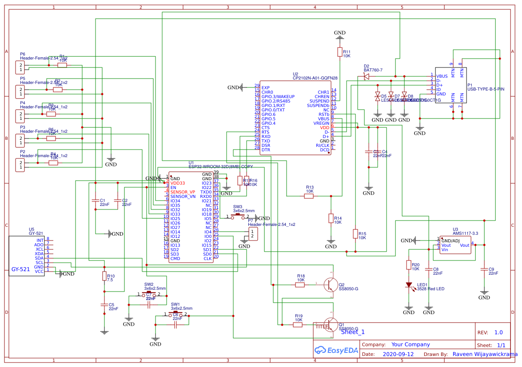Select the Your Company field
This screenshot has width=522, height=367.
coord(410,344)
